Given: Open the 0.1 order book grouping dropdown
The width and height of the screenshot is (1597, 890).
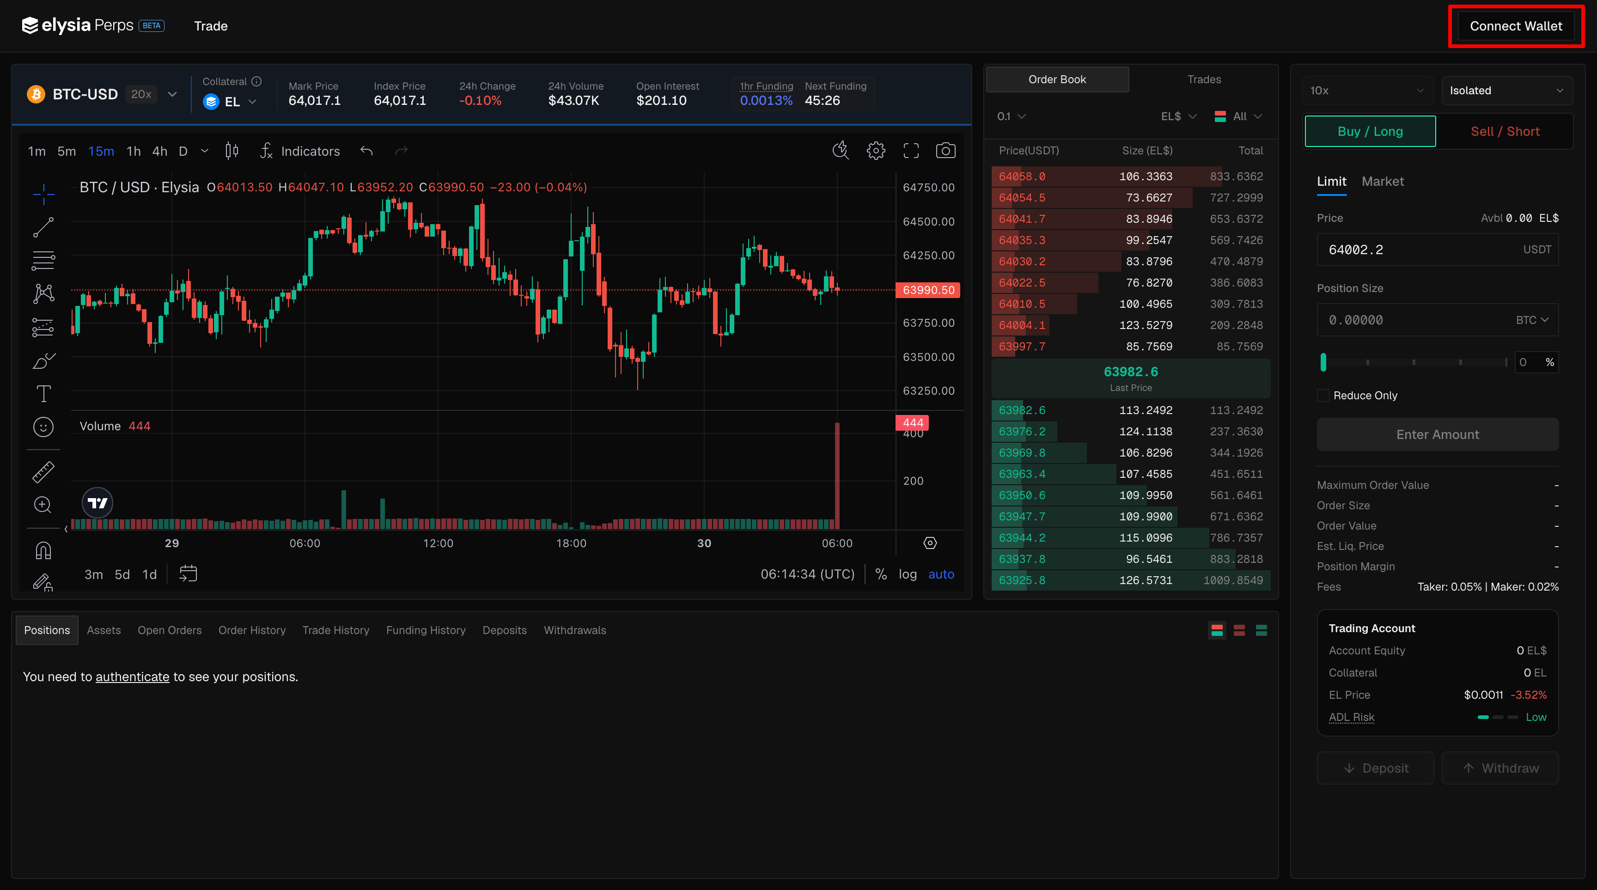Looking at the screenshot, I should pos(1011,116).
